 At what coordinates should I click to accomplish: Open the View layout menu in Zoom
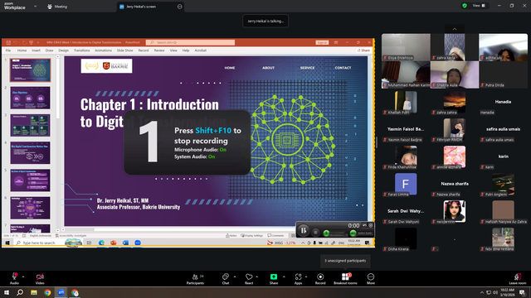click(480, 6)
